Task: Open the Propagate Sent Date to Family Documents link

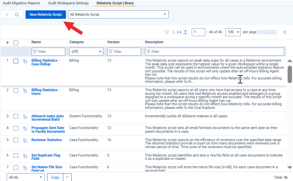Action: 48,130
